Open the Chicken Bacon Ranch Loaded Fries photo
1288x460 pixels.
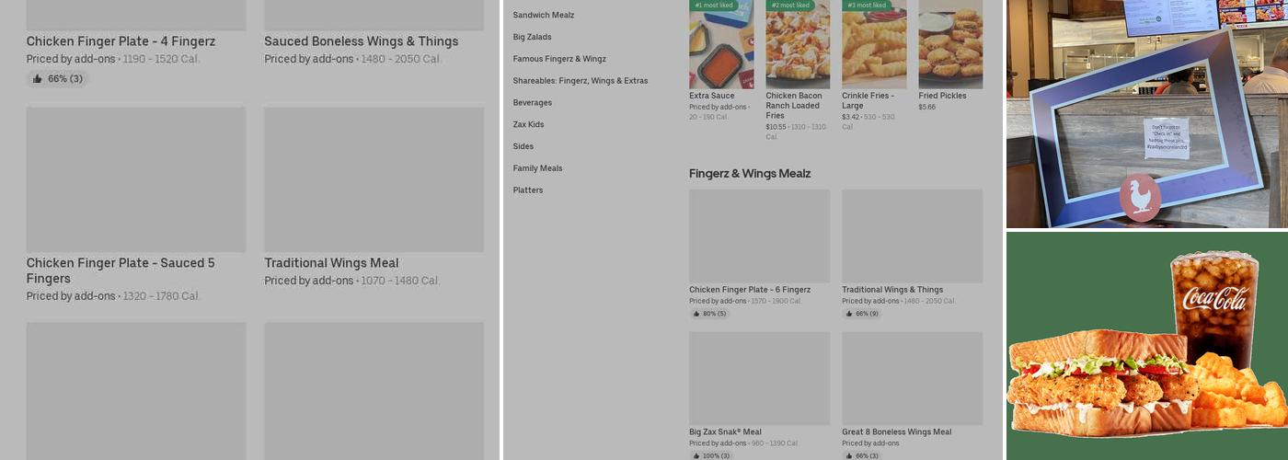pos(798,44)
